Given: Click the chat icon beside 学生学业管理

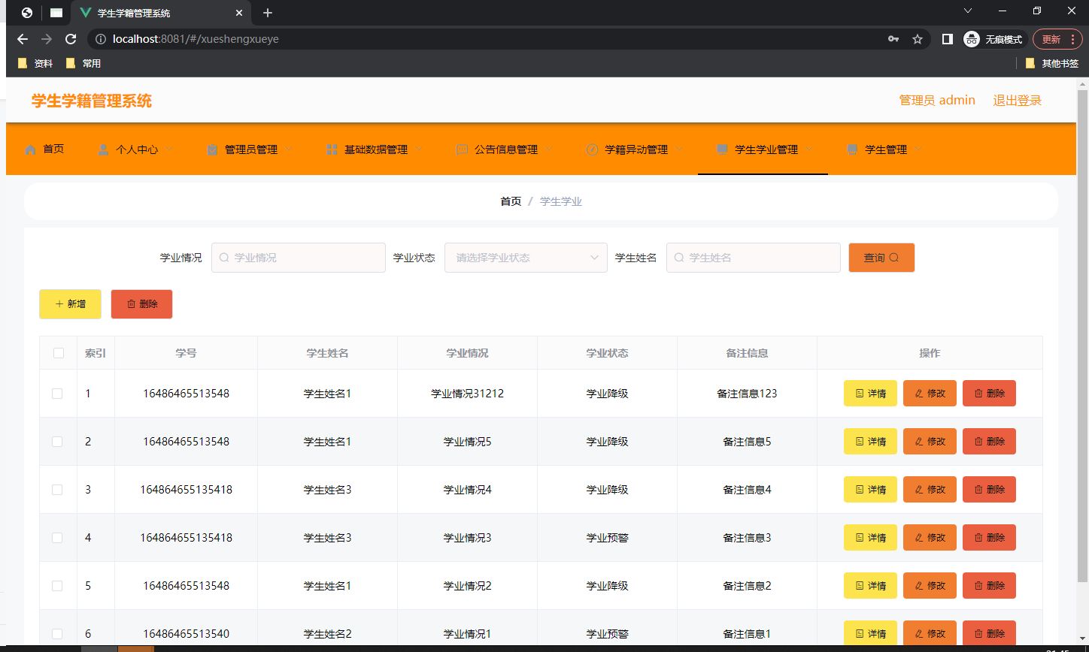Looking at the screenshot, I should tap(722, 149).
